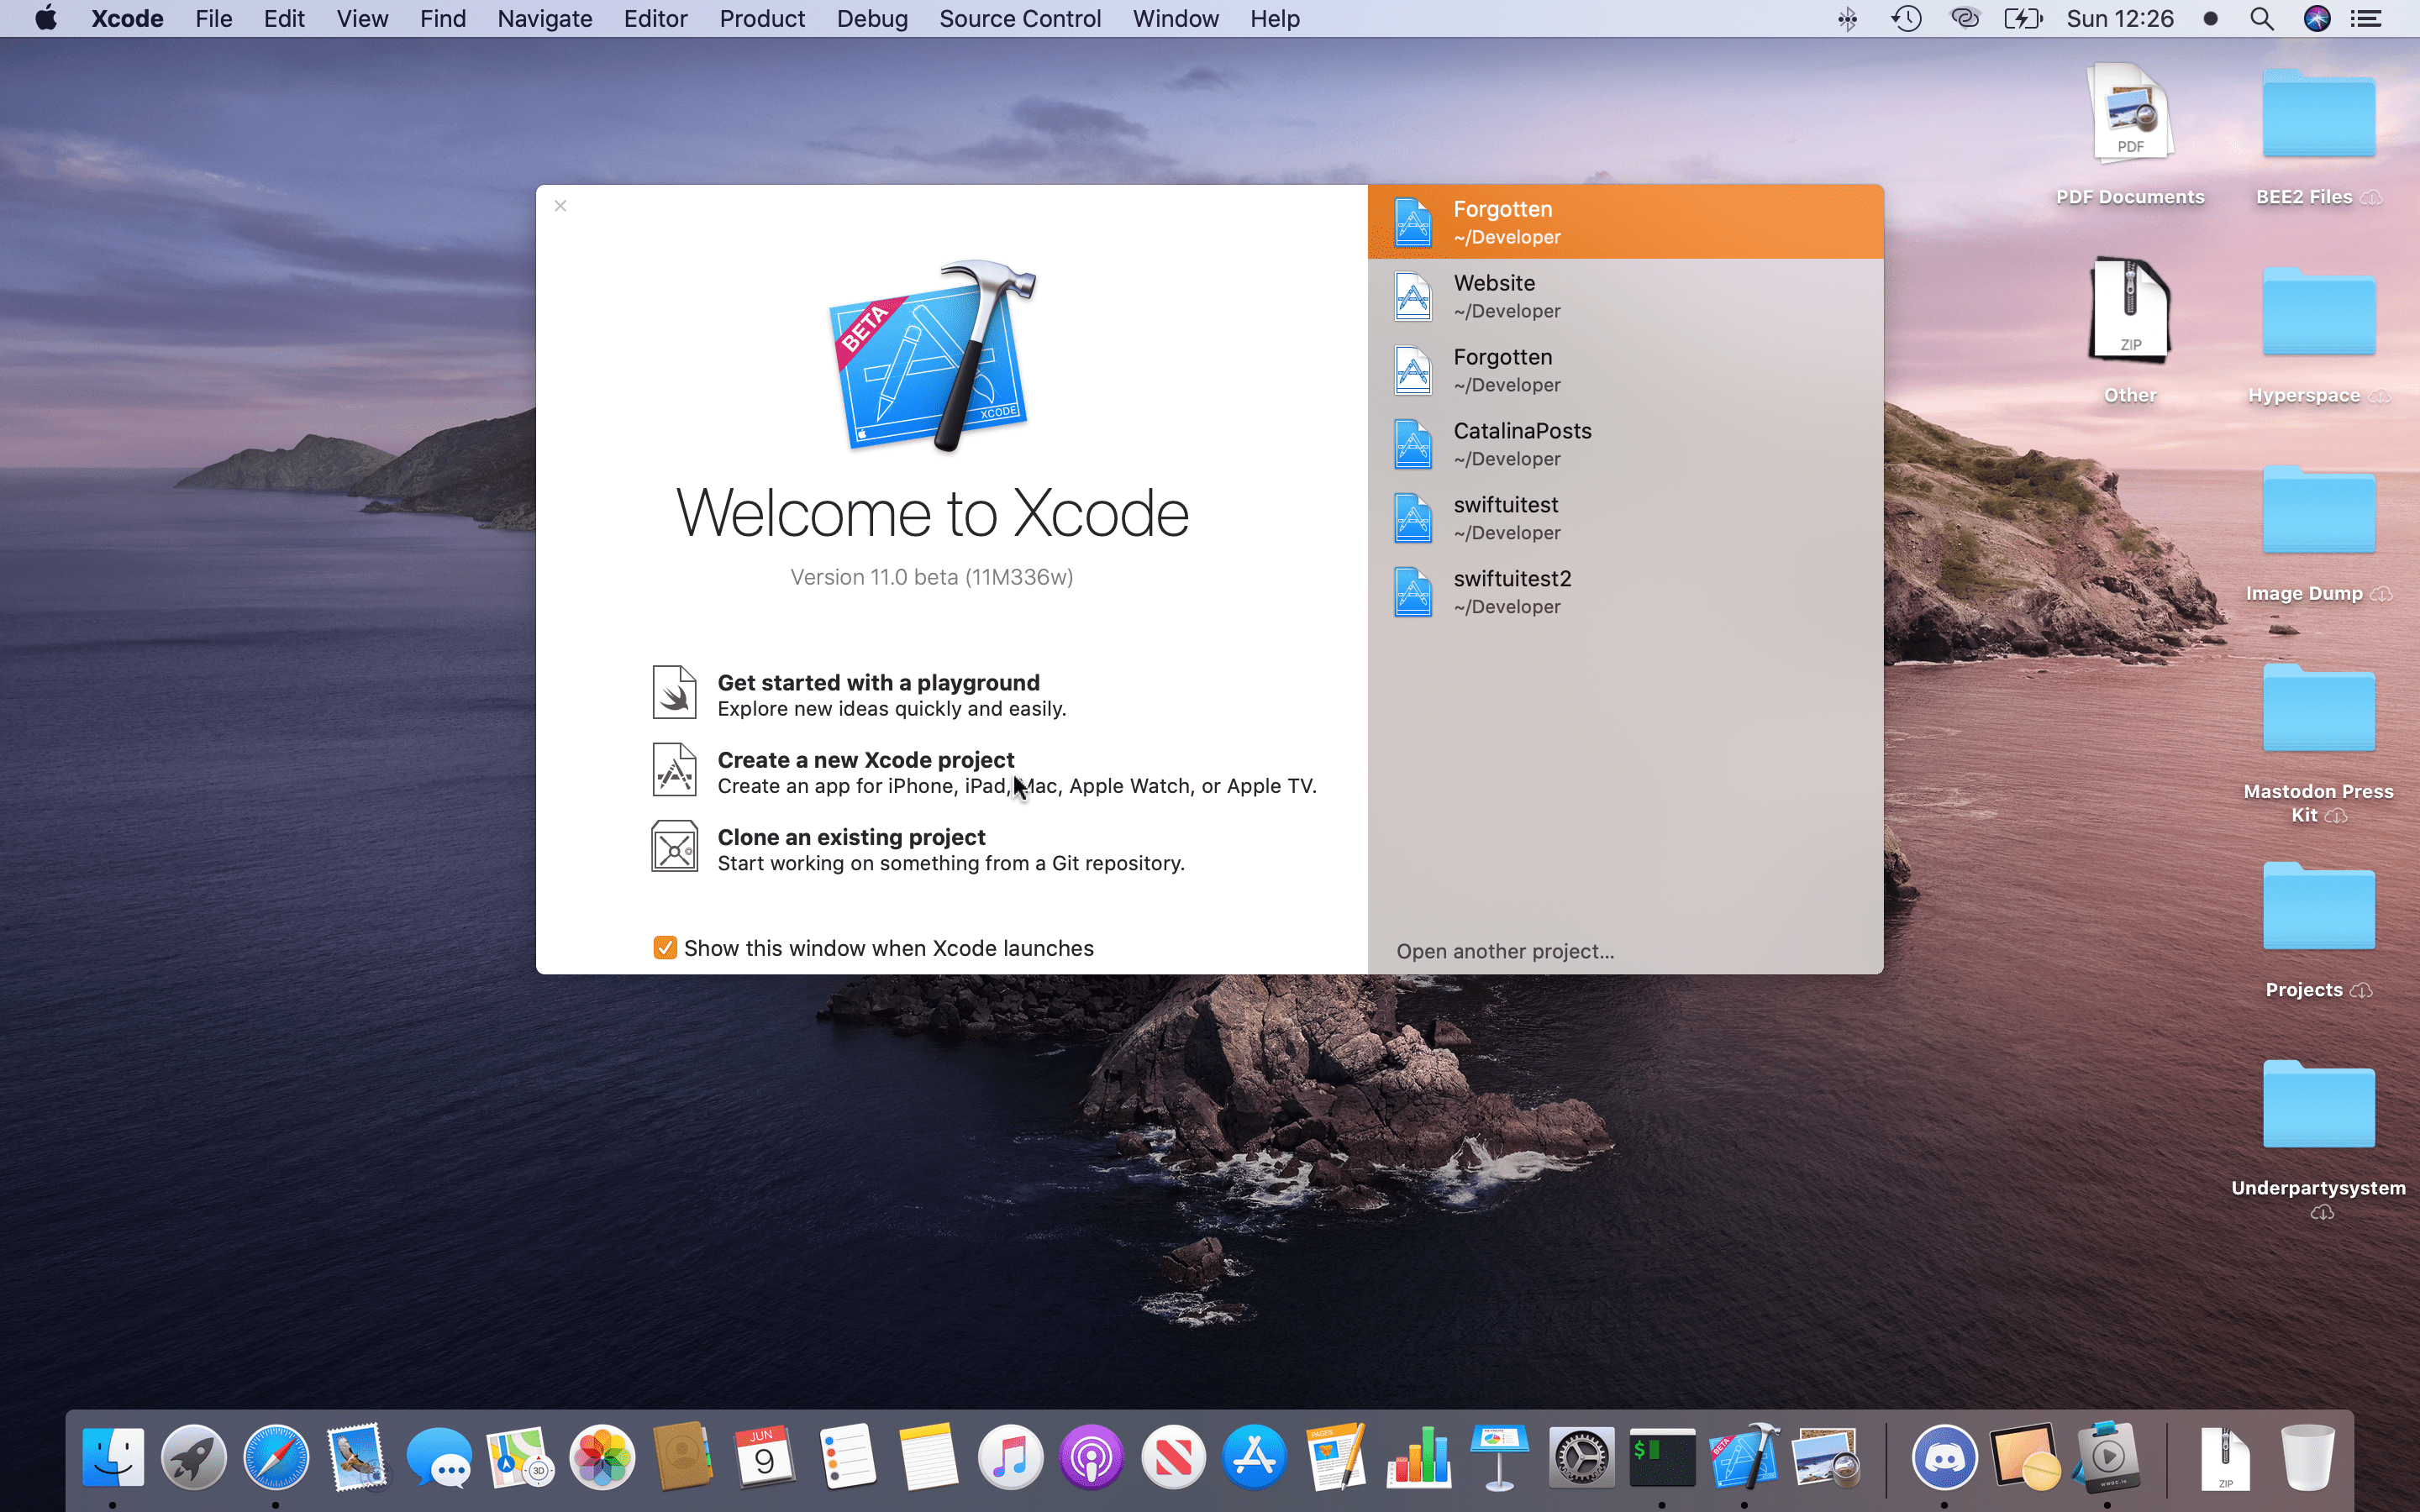
Task: Select the Other ZIP stack on desktop
Action: (x=2130, y=330)
